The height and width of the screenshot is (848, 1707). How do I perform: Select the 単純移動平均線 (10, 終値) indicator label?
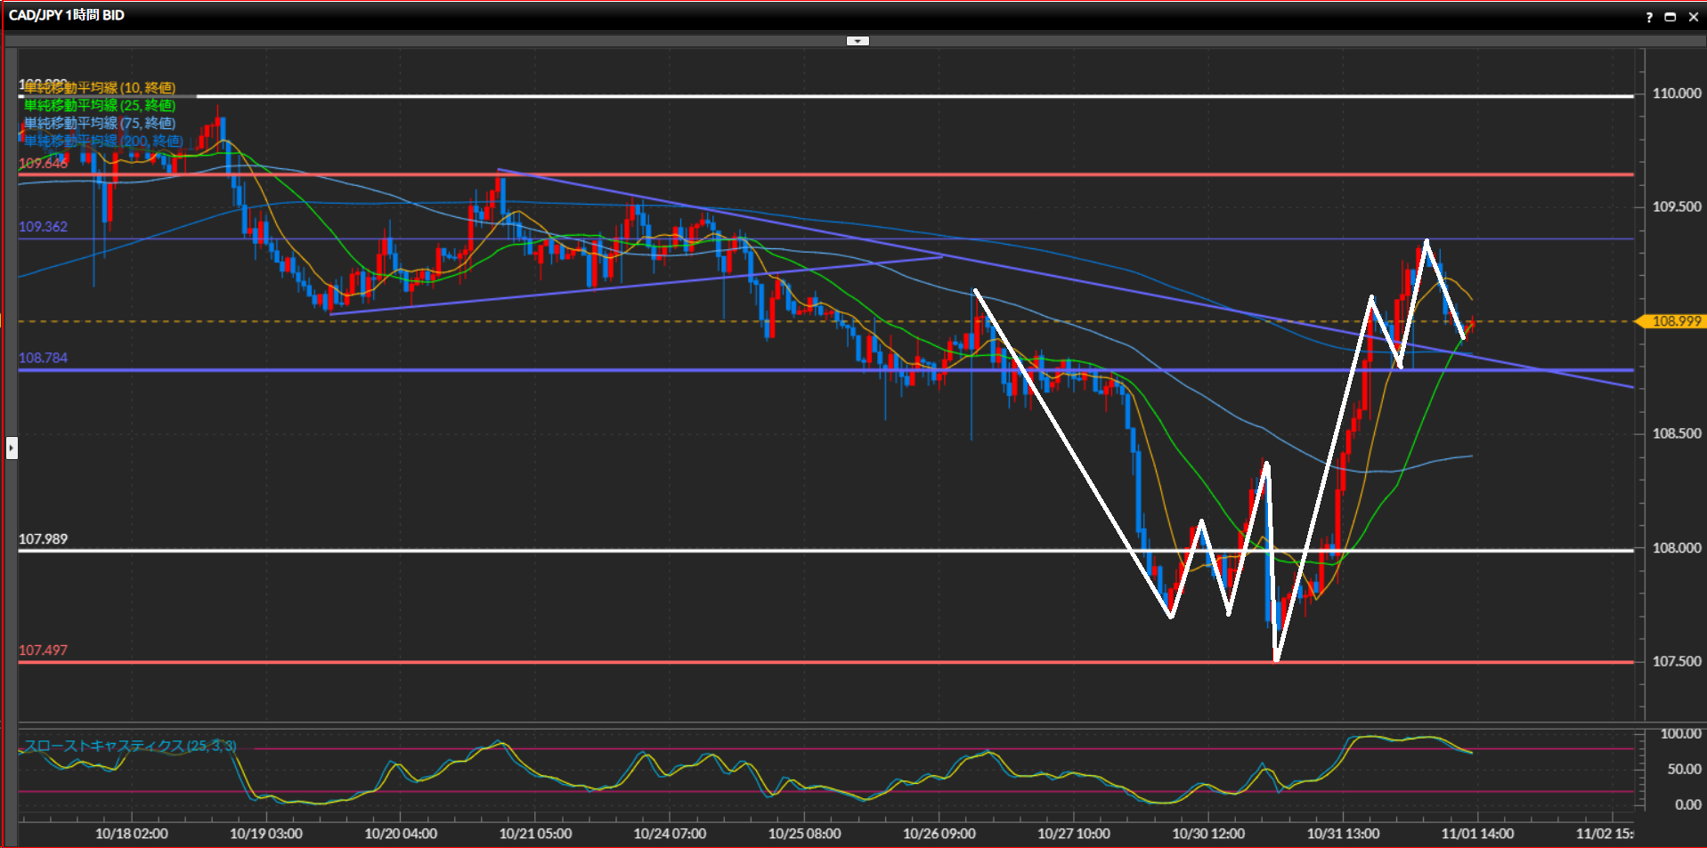(x=100, y=88)
